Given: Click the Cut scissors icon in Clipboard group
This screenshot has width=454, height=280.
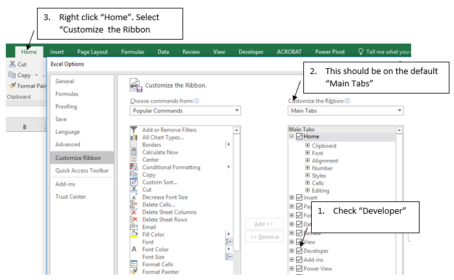Looking at the screenshot, I should point(12,64).
